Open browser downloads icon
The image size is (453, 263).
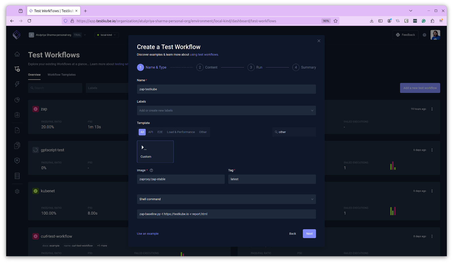372,21
